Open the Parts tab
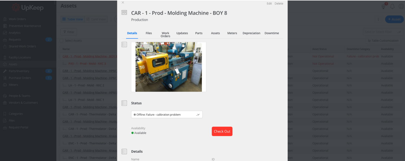This screenshot has width=405, height=161. click(x=199, y=33)
